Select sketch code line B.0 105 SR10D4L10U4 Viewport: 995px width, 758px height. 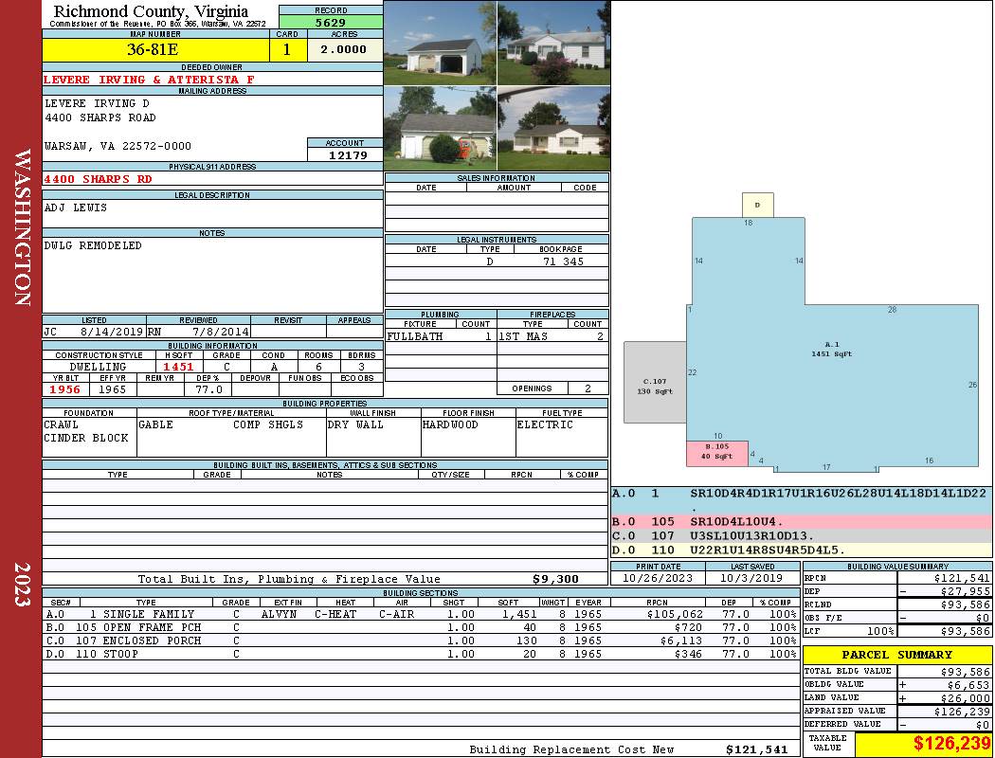[x=802, y=522]
